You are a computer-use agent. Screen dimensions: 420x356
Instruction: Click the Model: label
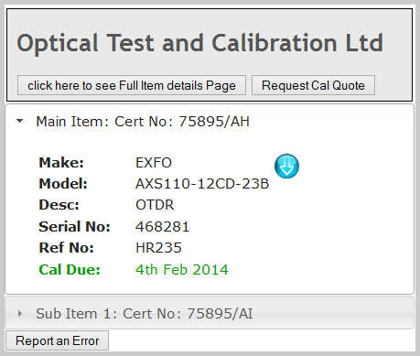[63, 184]
